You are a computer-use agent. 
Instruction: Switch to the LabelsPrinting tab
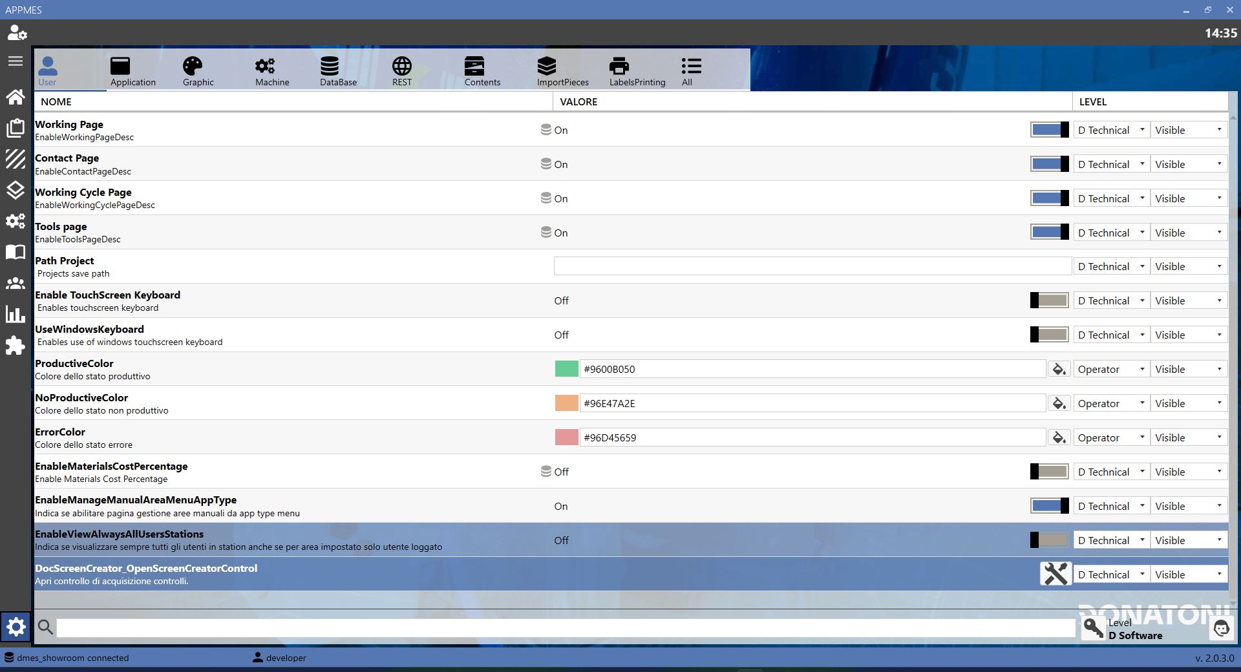(x=637, y=71)
